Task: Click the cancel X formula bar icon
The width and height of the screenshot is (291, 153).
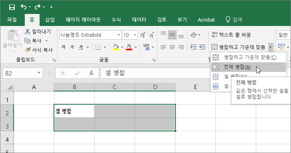Action: (63, 73)
